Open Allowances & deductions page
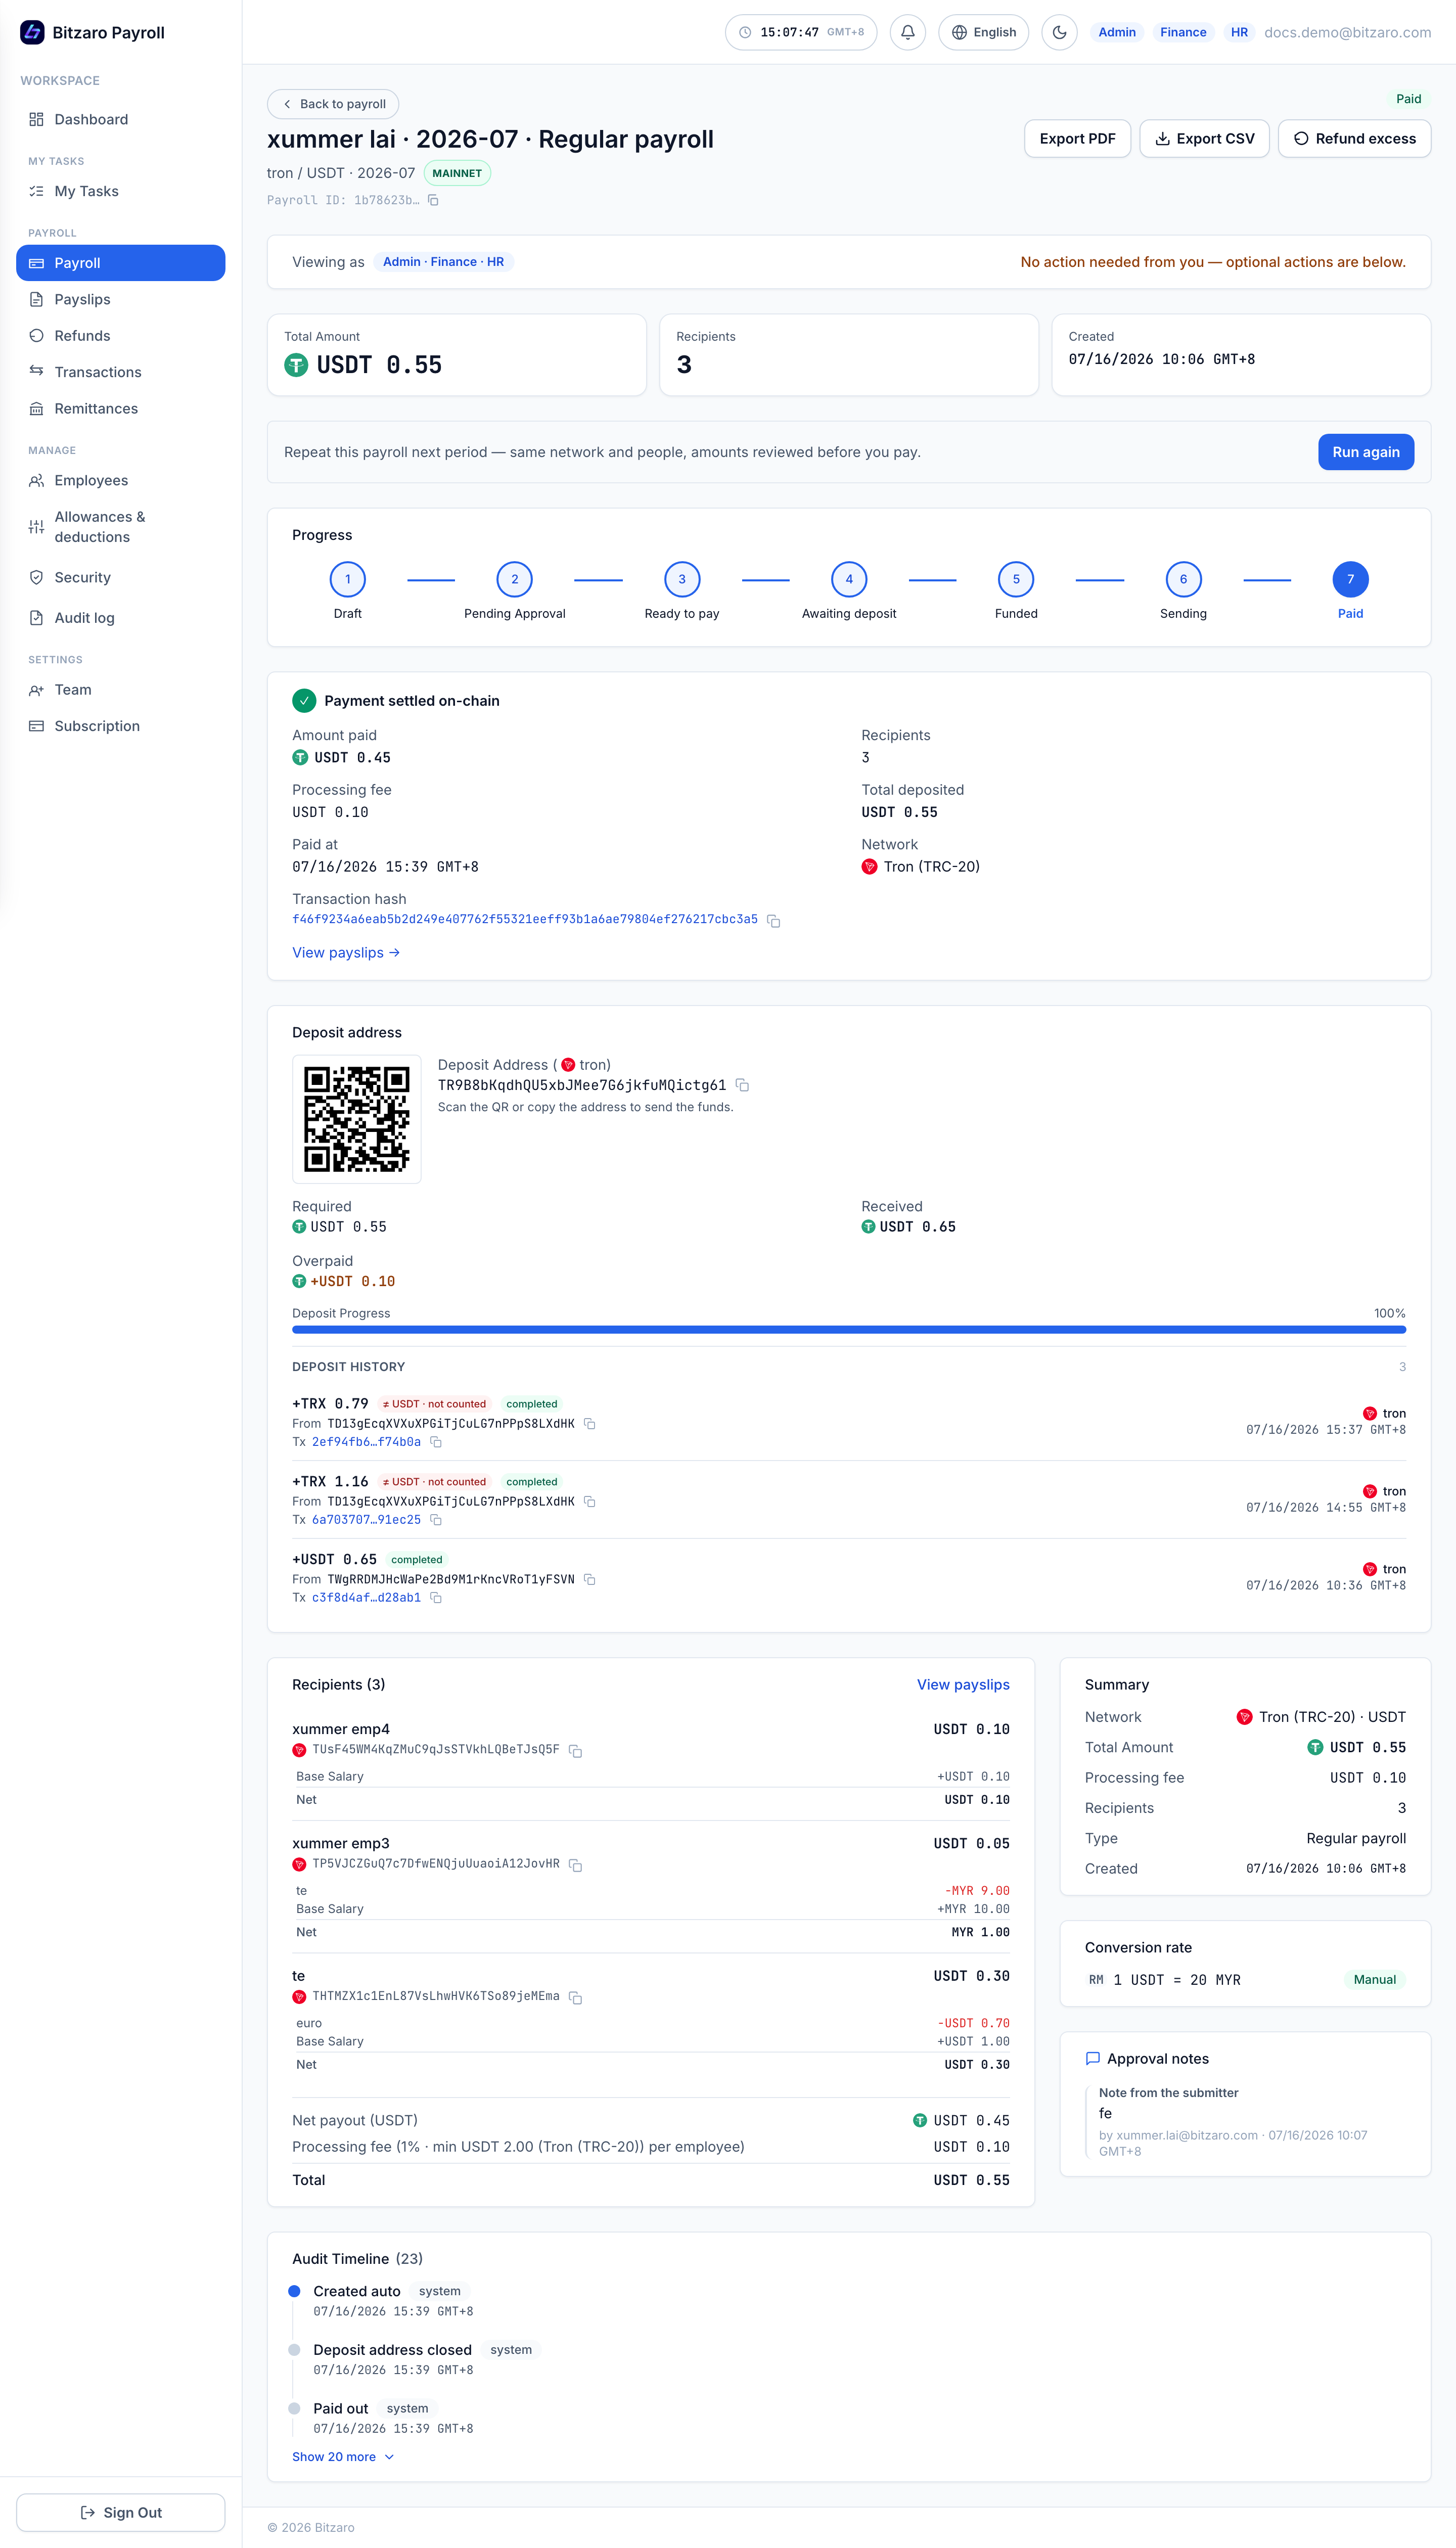The image size is (1456, 2548). [x=121, y=527]
